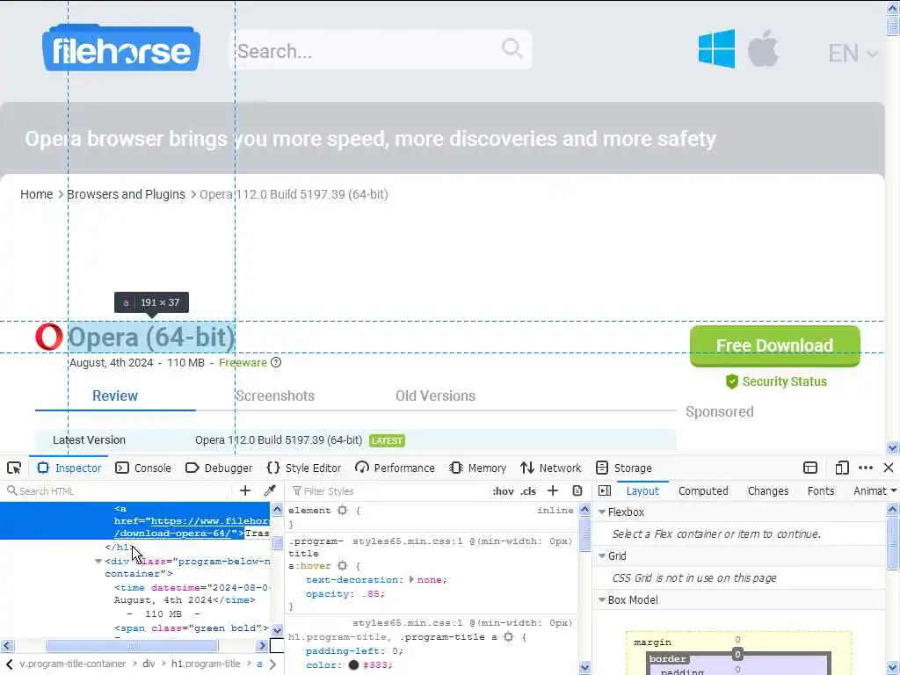Toggle Responsive Design Mode icon
Viewport: 900px width, 675px height.
click(841, 468)
